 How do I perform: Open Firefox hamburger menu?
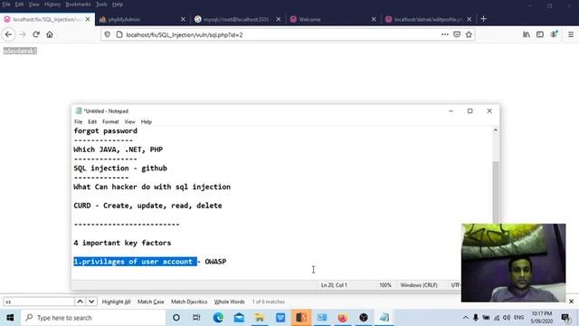tap(571, 34)
